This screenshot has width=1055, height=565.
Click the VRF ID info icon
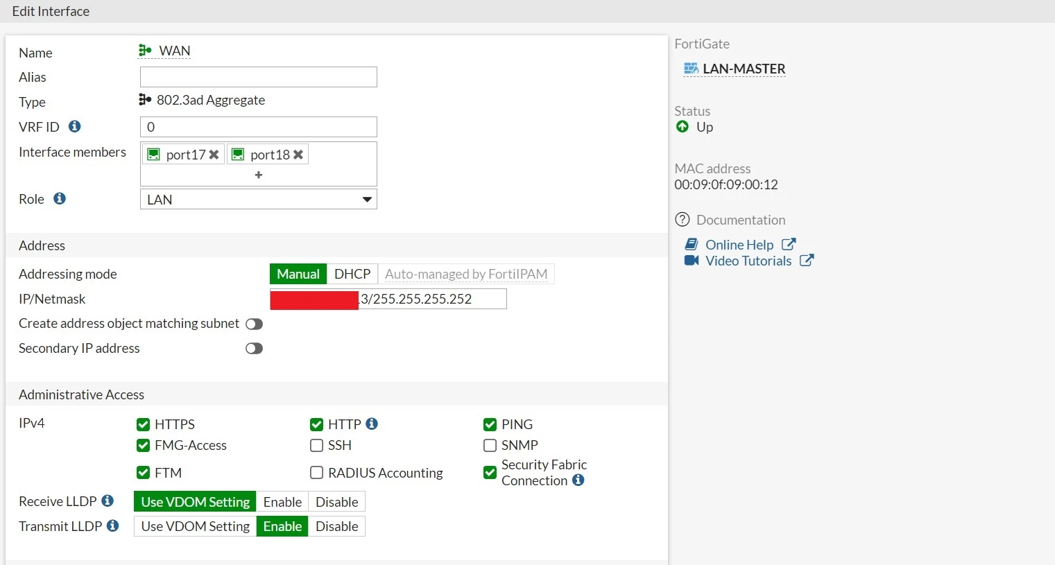click(x=75, y=126)
